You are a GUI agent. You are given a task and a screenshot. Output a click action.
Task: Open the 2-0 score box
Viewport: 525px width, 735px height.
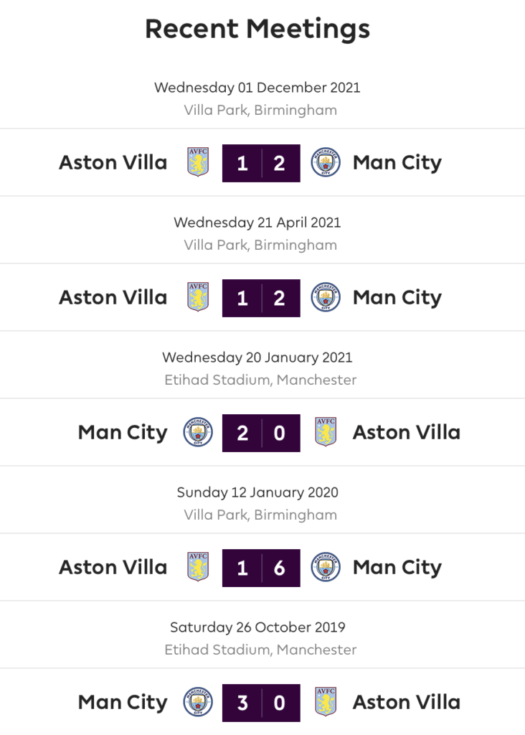[x=261, y=433]
